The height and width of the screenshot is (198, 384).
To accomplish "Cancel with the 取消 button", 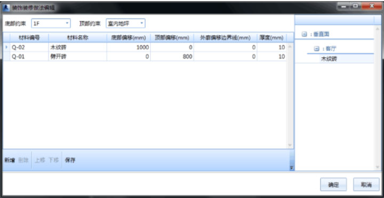I will (x=366, y=185).
